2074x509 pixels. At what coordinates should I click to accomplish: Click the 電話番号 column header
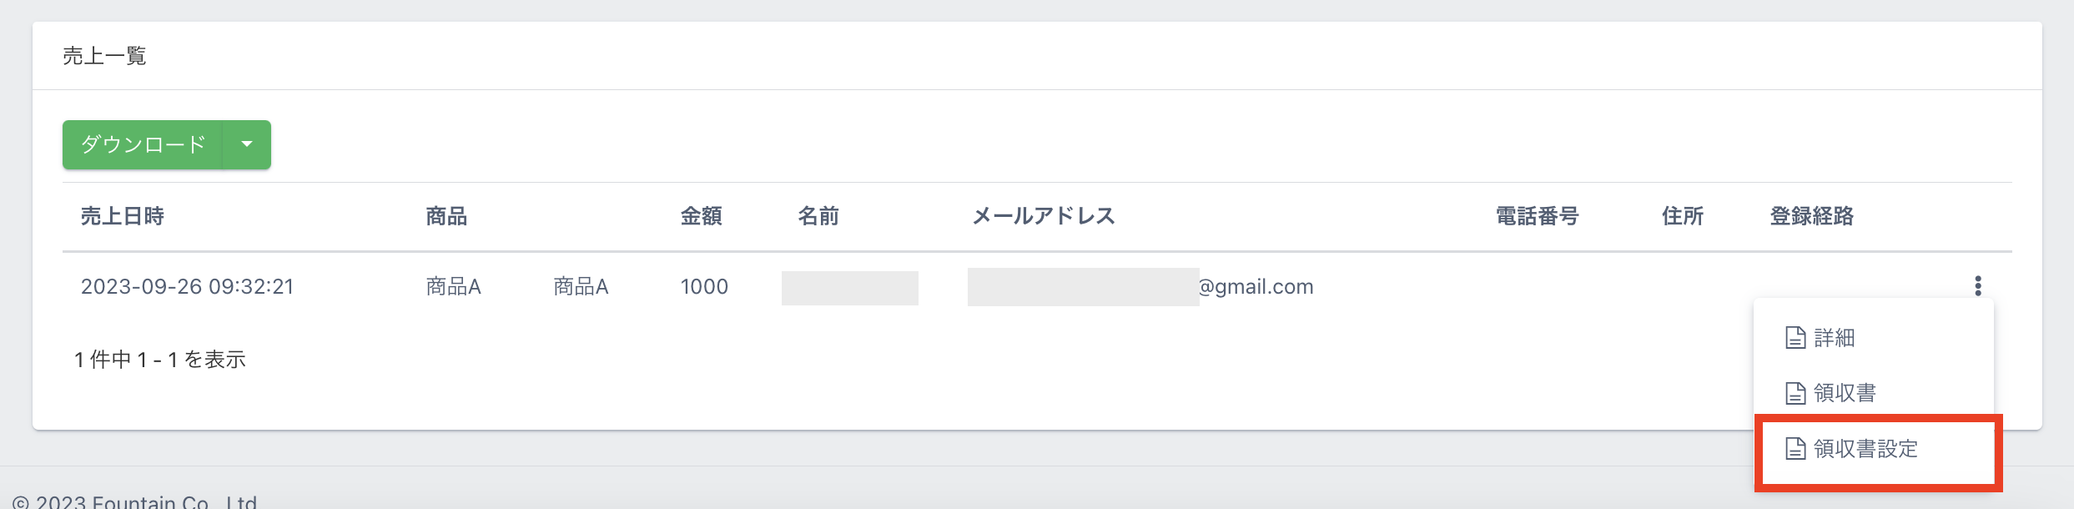tap(1537, 217)
